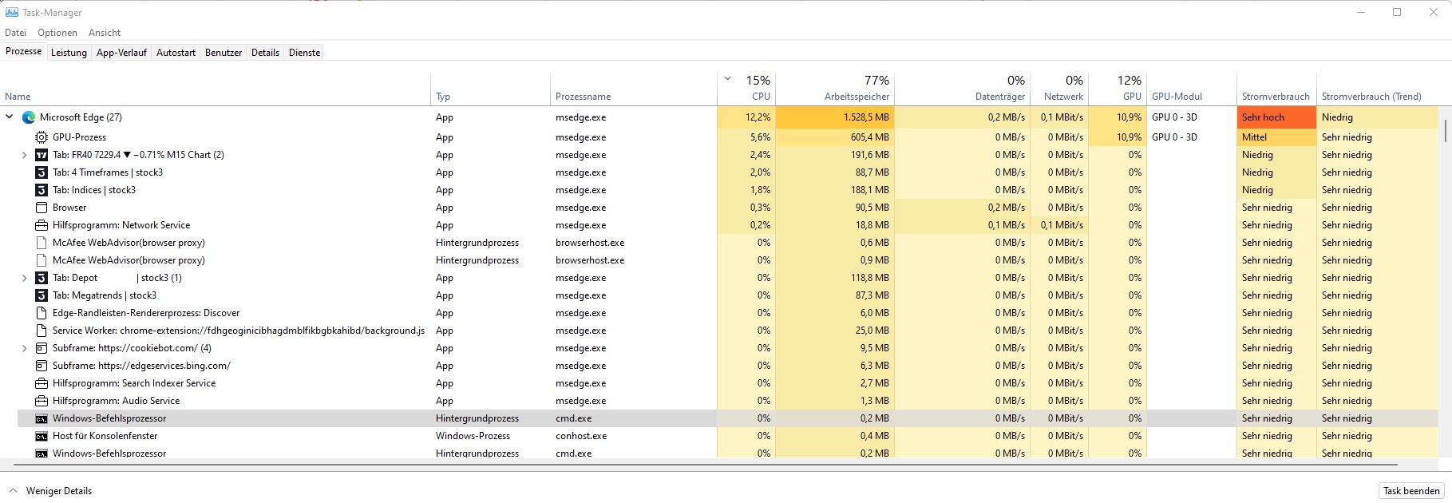Click the 'Sehr hoch' Stromverbrauch cell

point(1276,117)
